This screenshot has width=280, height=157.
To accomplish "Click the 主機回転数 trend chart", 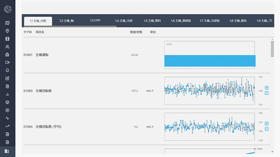I will [x=210, y=91].
